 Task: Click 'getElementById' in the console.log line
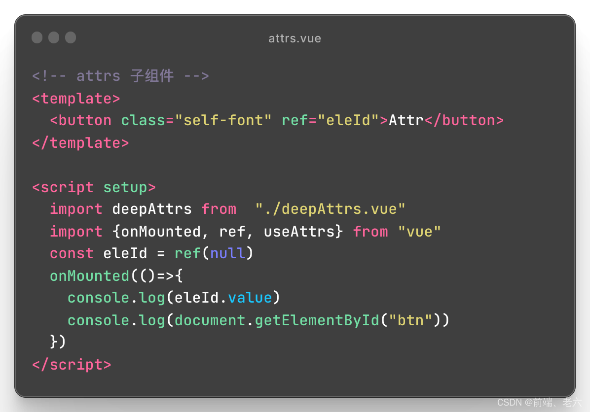click(317, 320)
